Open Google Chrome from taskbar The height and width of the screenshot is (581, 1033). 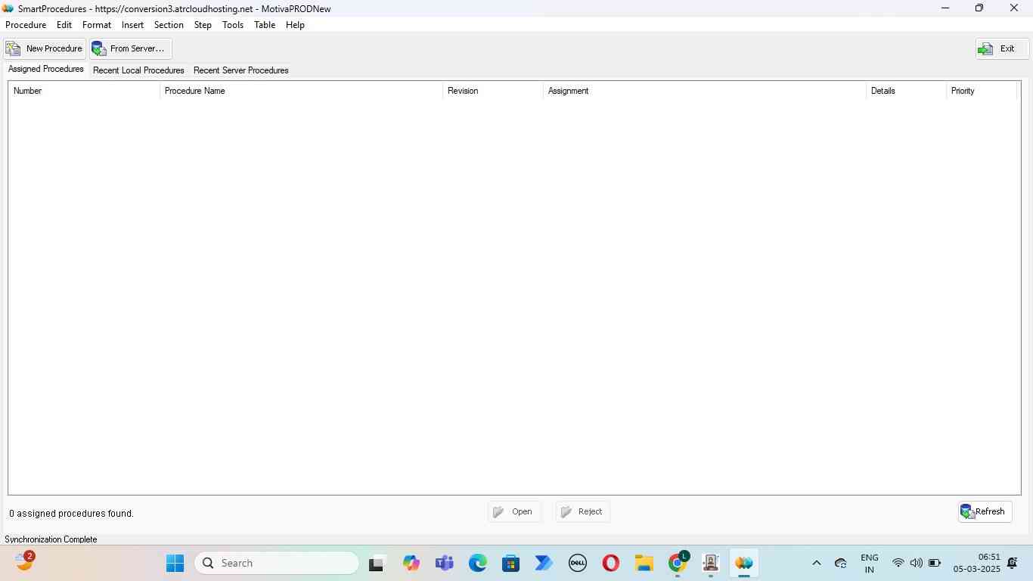[678, 564]
